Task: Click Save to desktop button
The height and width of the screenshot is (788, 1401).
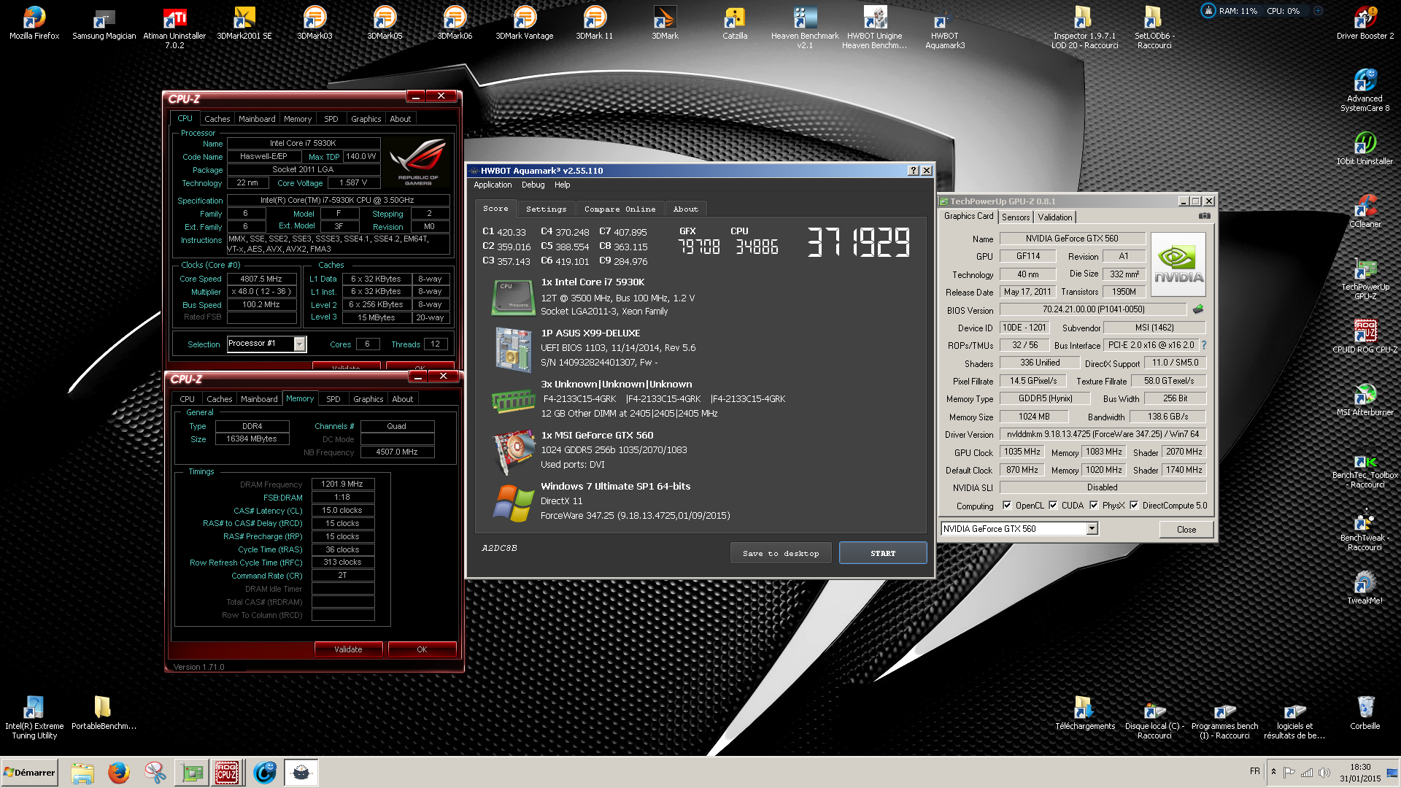Action: click(x=781, y=553)
